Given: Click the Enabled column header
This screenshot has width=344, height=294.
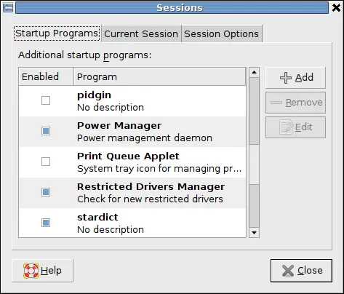Looking at the screenshot, I should click(46, 76).
